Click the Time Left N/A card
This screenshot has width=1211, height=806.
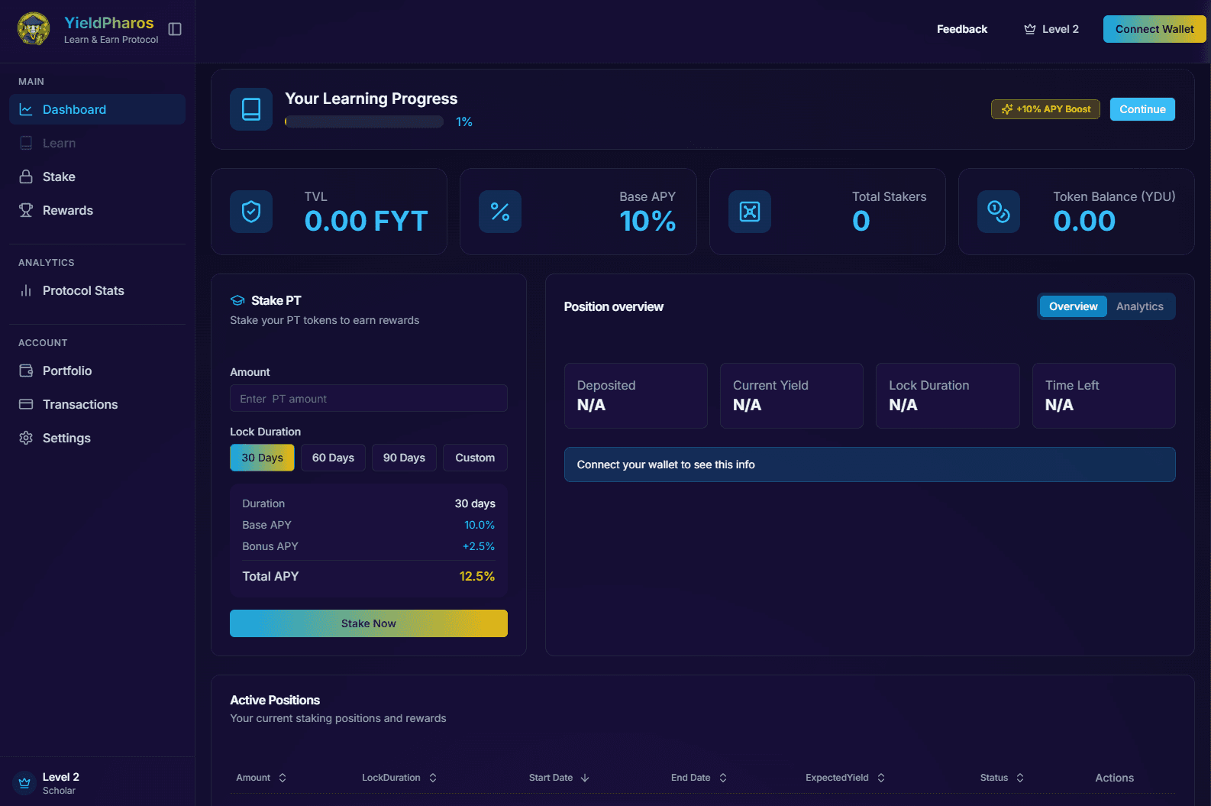coord(1104,396)
